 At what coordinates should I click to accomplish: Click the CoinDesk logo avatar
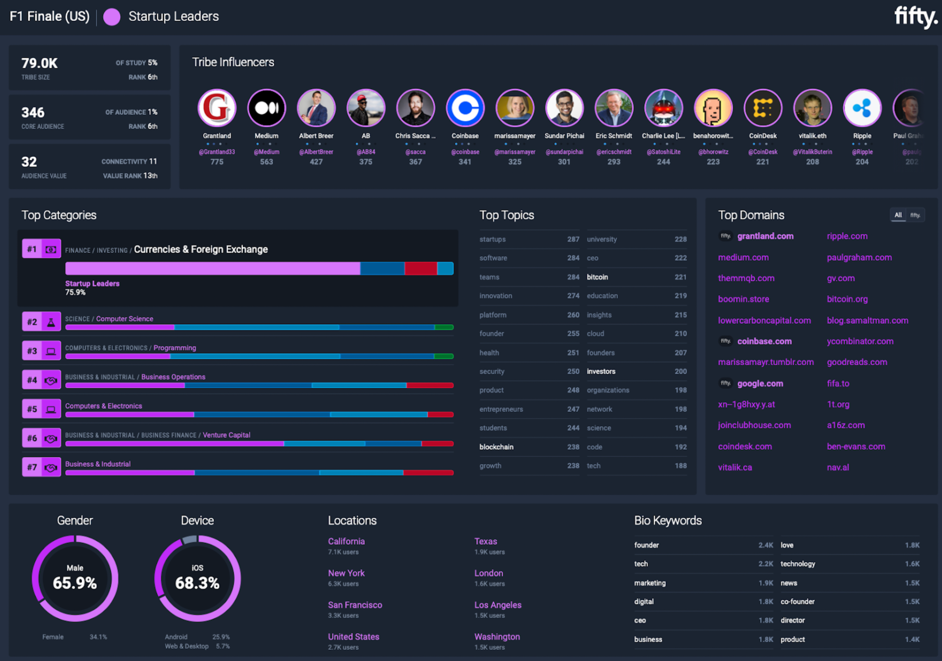tap(763, 108)
